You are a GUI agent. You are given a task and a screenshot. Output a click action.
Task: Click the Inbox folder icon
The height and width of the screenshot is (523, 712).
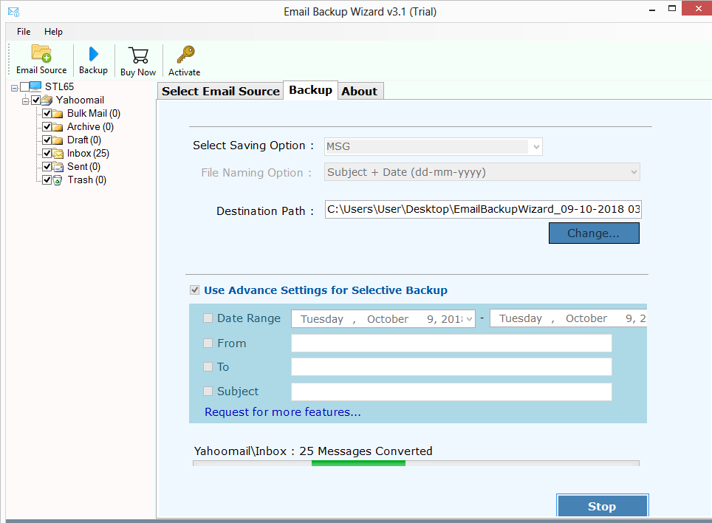(x=58, y=154)
